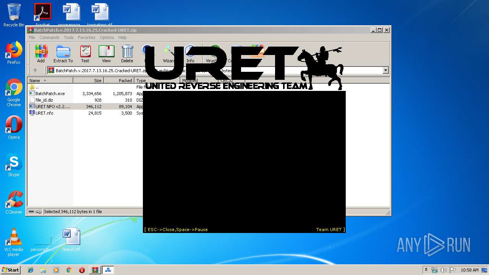The height and width of the screenshot is (275, 489).
Task: Open the CCleaner desktop shortcut
Action: coord(14,202)
